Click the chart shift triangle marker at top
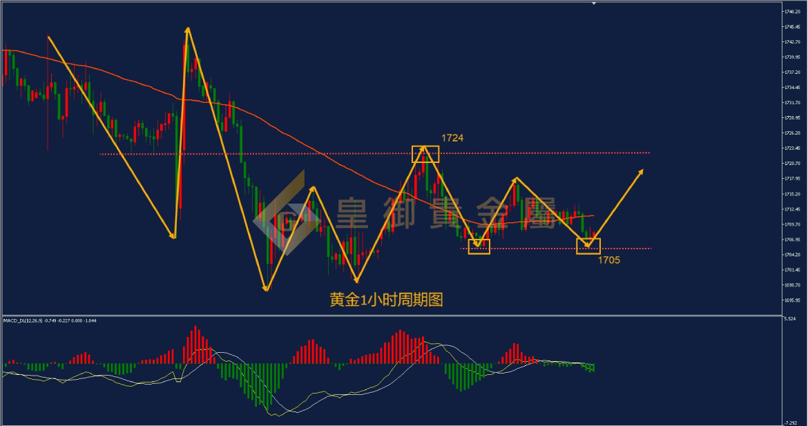The height and width of the screenshot is (426, 808). coord(594,3)
